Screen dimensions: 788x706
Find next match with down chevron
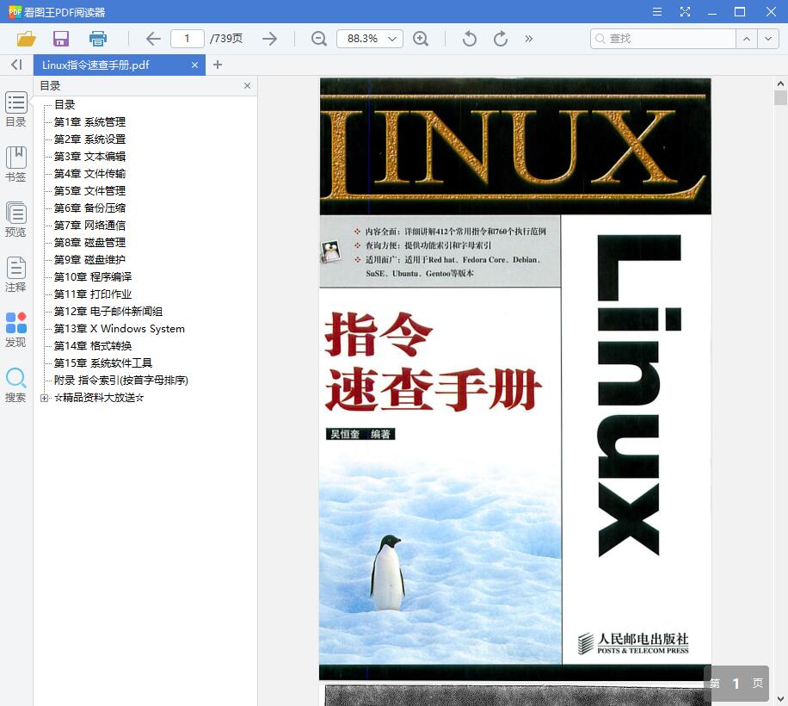click(x=768, y=39)
